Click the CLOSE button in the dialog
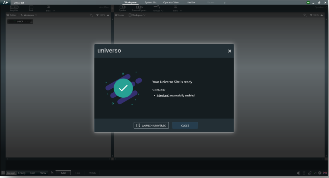The height and width of the screenshot is (178, 329). coord(185,125)
